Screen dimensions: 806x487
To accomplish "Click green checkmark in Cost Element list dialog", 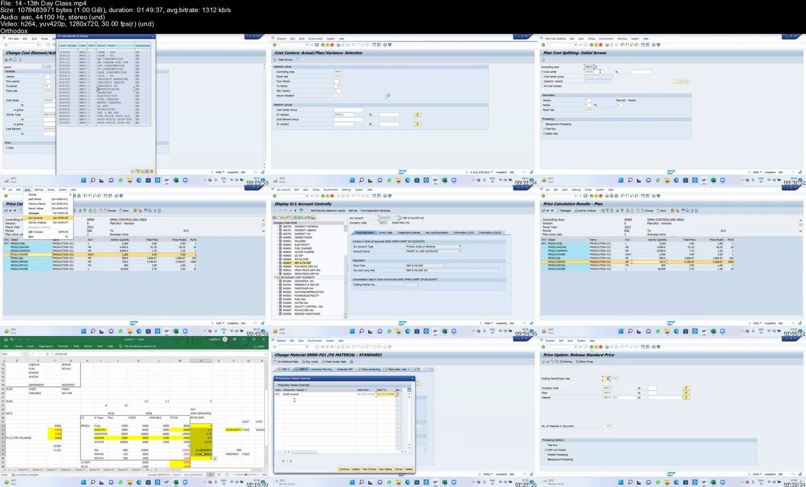I will click(x=132, y=171).
